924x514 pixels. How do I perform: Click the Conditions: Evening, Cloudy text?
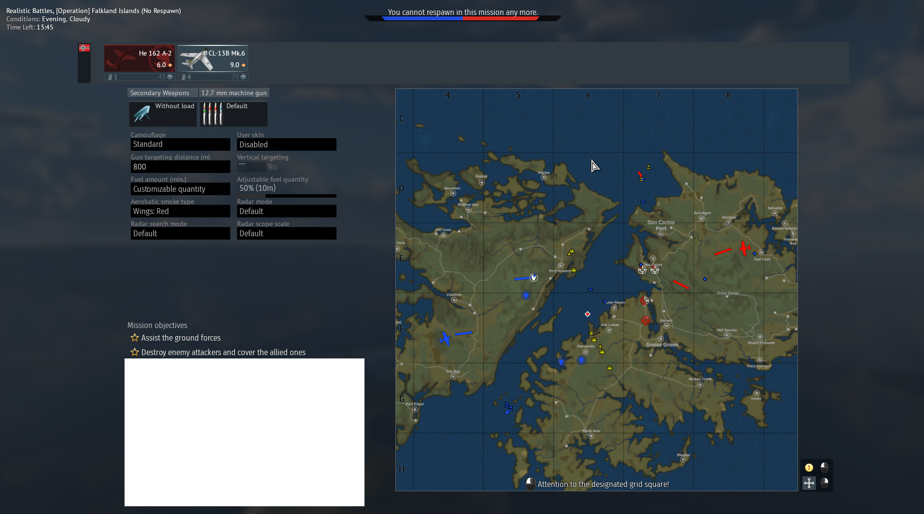[48, 19]
